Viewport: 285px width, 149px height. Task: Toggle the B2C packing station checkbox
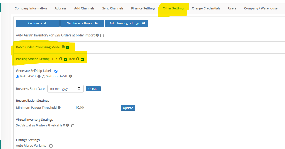[x=65, y=59]
